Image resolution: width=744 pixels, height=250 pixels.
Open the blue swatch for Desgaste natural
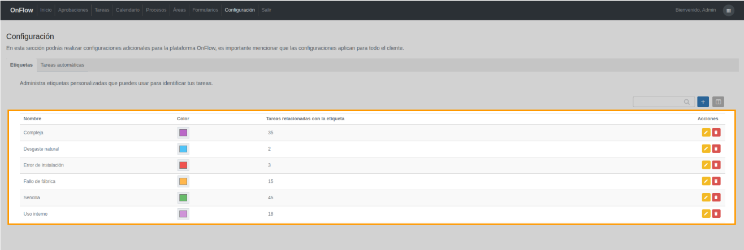pos(183,149)
